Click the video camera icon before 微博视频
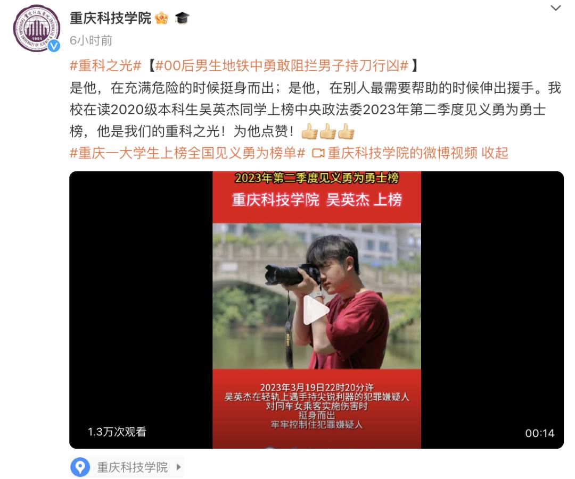This screenshot has width=575, height=479. click(318, 153)
